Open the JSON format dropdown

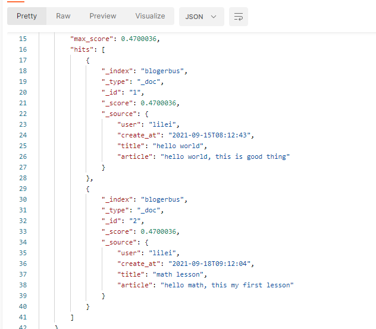[x=202, y=17]
